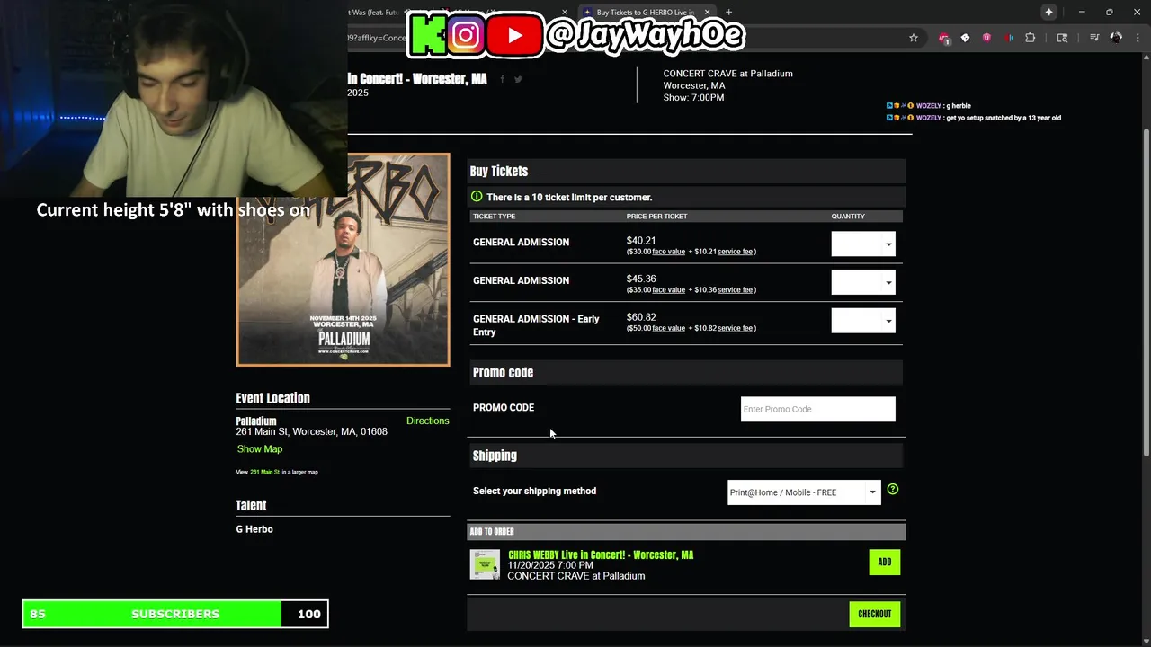
Task: Click face value link under $60.82
Action: pyautogui.click(x=668, y=328)
